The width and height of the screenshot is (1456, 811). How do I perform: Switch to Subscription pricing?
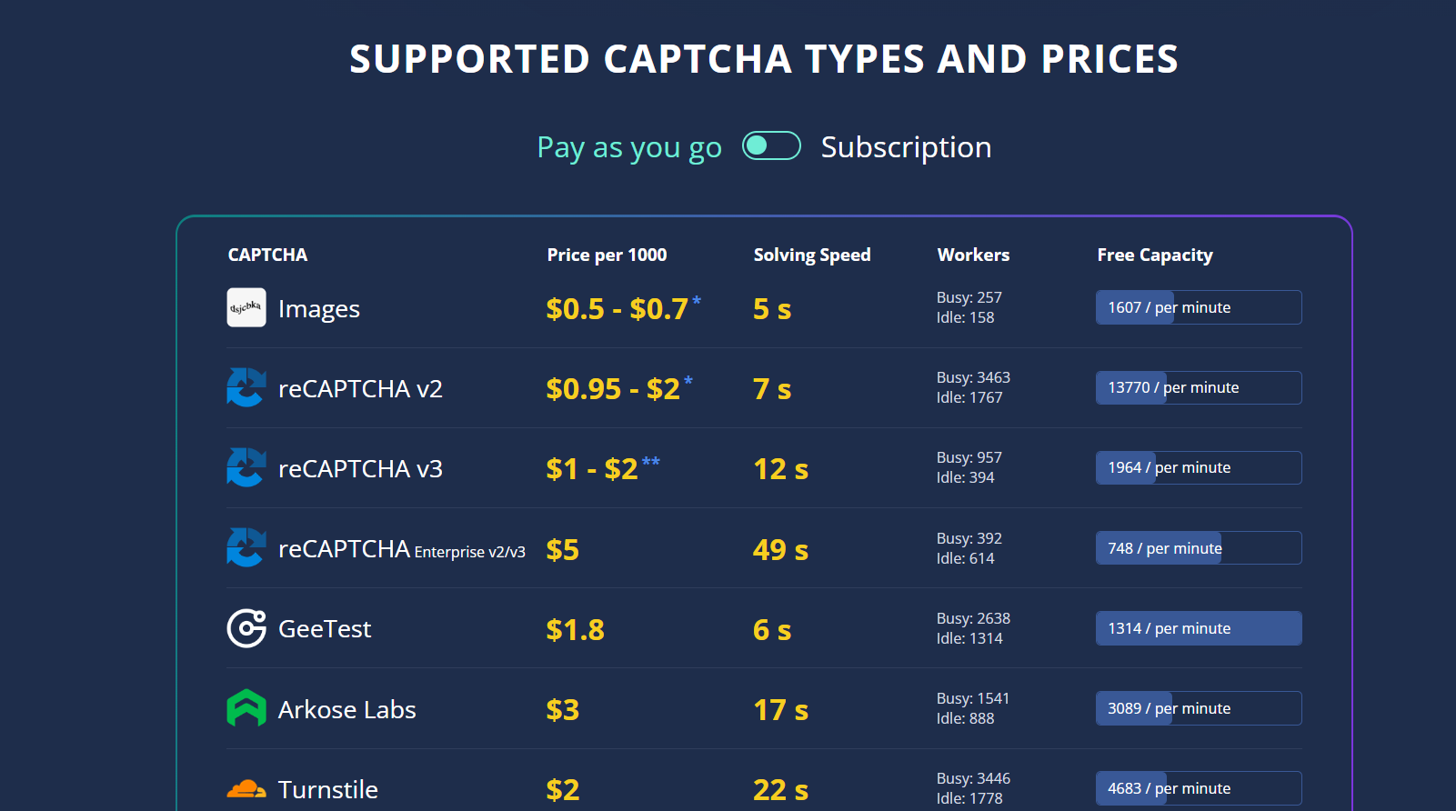pyautogui.click(x=906, y=147)
